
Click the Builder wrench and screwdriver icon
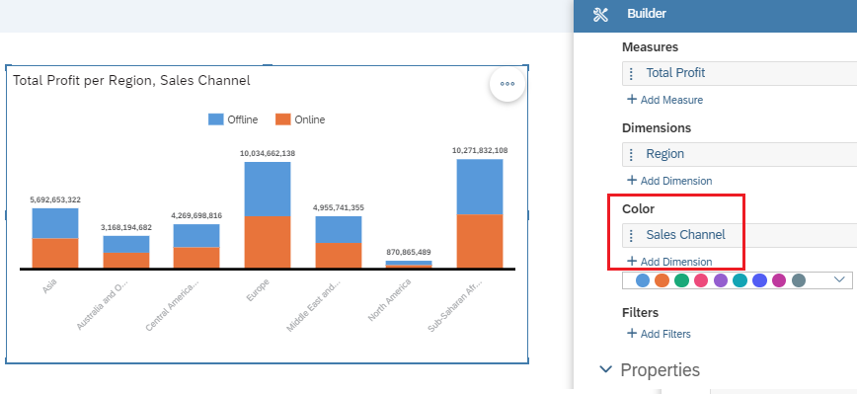click(x=600, y=15)
